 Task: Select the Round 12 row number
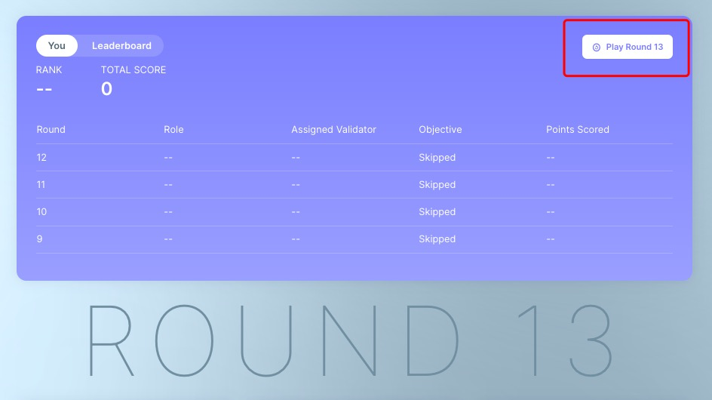coord(41,158)
